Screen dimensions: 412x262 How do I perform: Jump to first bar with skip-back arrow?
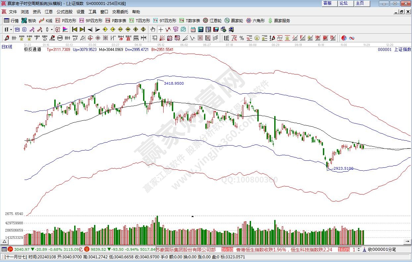coord(75,29)
